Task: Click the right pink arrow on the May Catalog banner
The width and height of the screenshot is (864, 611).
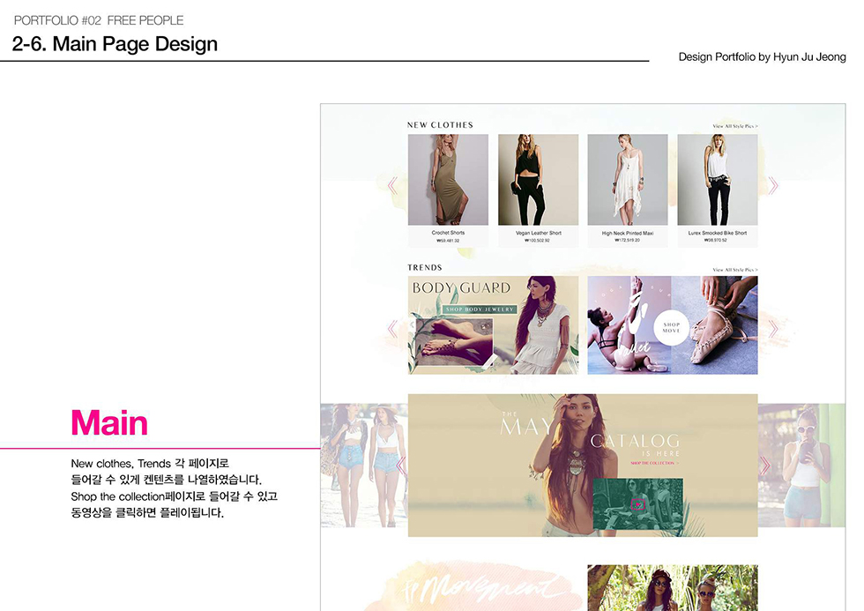Action: [x=766, y=464]
